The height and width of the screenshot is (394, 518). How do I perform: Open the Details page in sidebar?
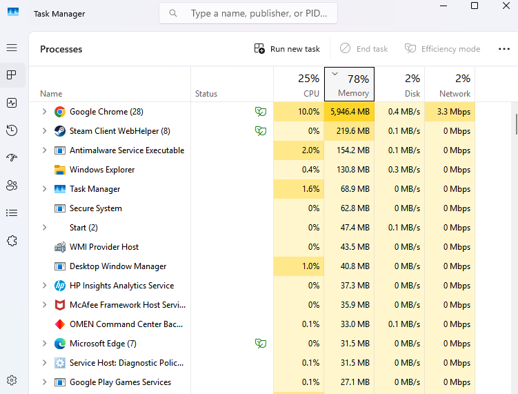pyautogui.click(x=12, y=213)
